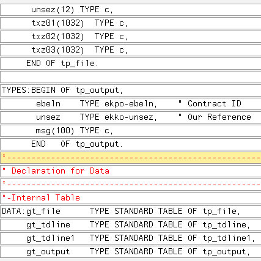Click the line 'txz01(1032) TYPE c,'
Viewport: 261px width, 261px height.
point(130,23)
